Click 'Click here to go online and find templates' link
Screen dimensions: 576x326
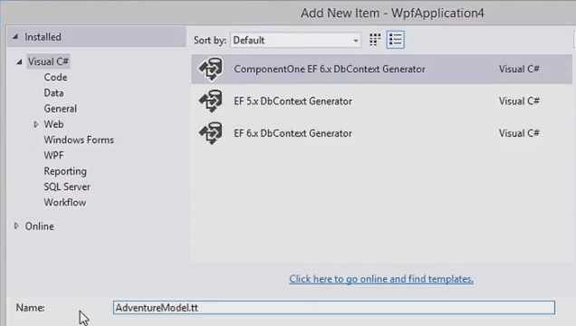pos(381,279)
